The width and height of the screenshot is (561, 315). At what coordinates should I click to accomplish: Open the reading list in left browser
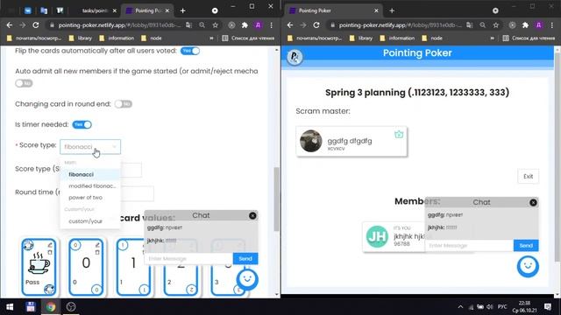click(x=248, y=38)
